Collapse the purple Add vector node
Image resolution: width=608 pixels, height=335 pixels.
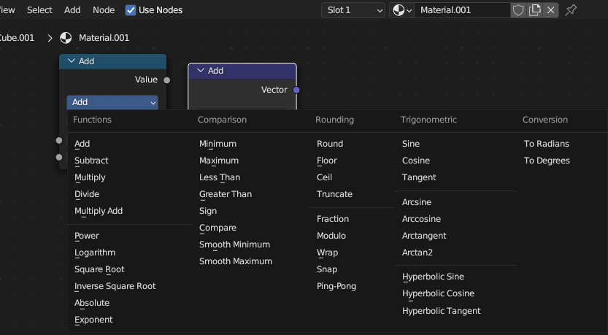[201, 71]
